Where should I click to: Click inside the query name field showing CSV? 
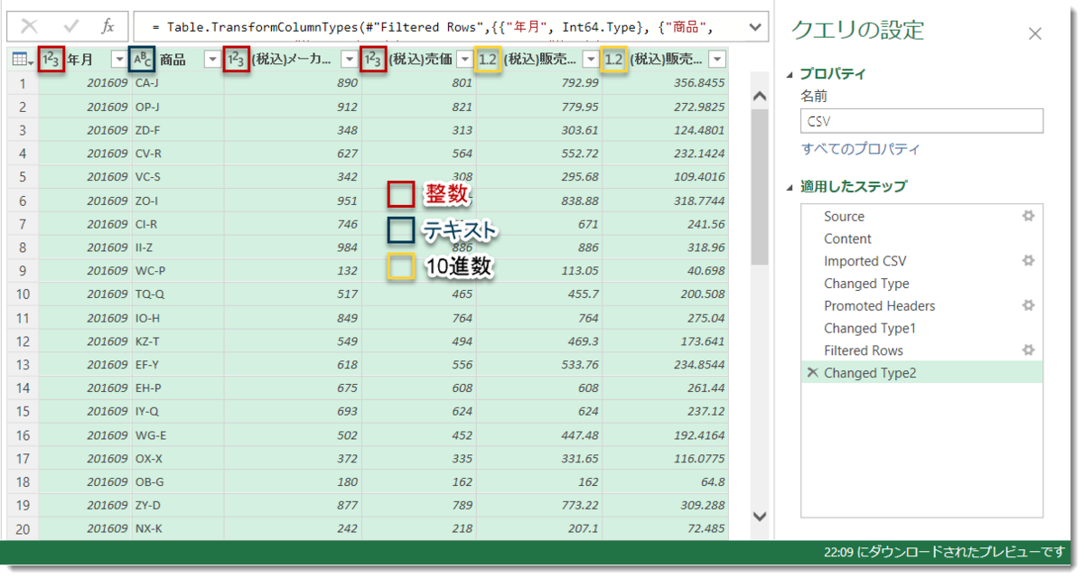click(x=920, y=120)
